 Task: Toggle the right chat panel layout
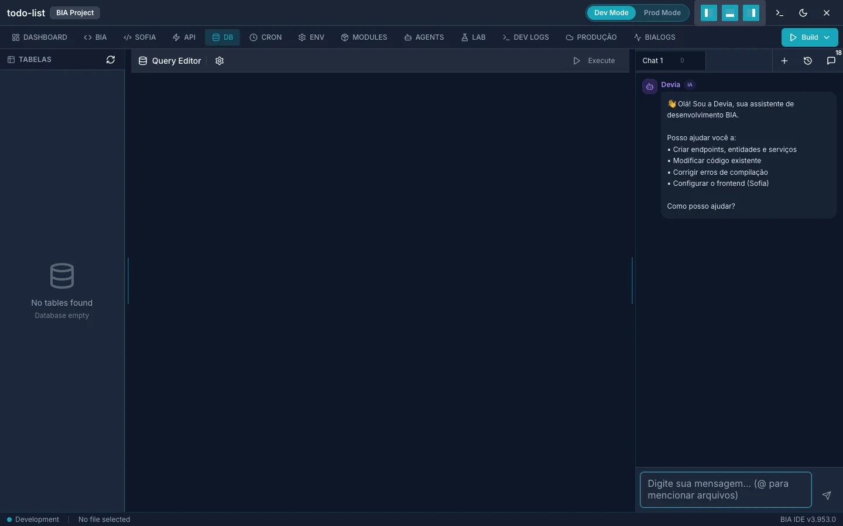751,13
